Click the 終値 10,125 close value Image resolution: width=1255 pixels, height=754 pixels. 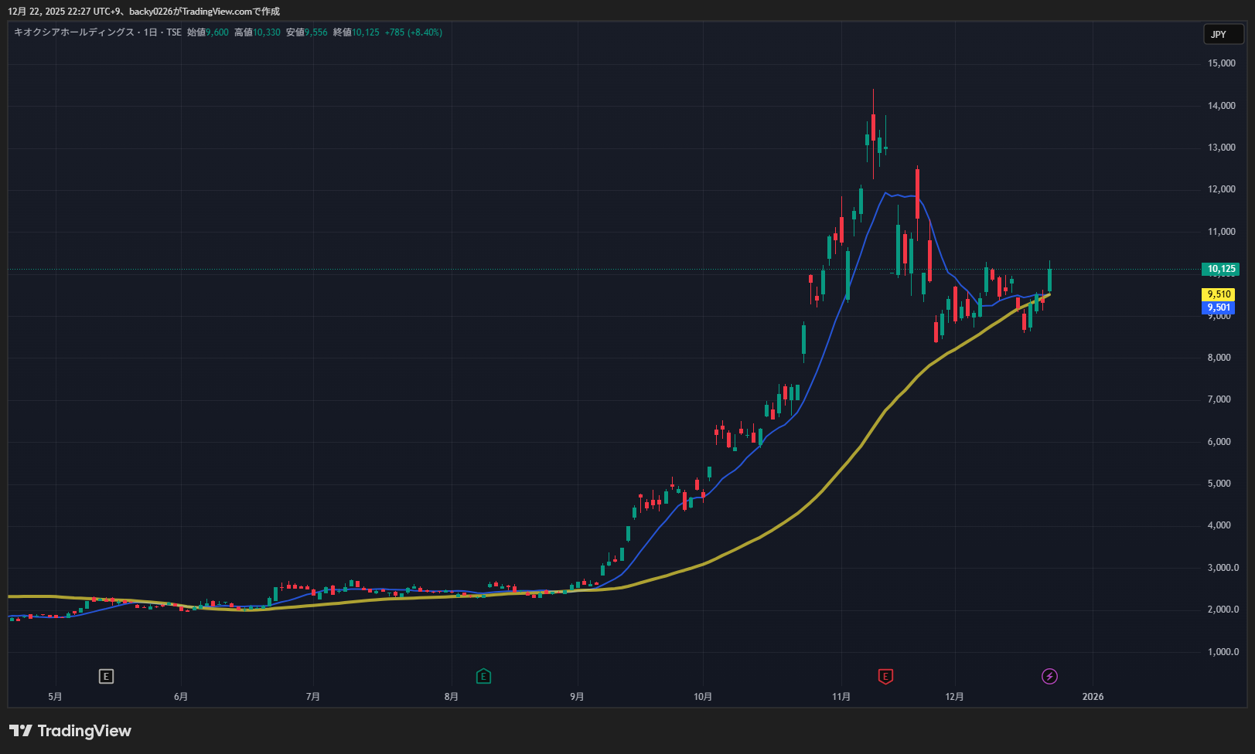point(356,32)
